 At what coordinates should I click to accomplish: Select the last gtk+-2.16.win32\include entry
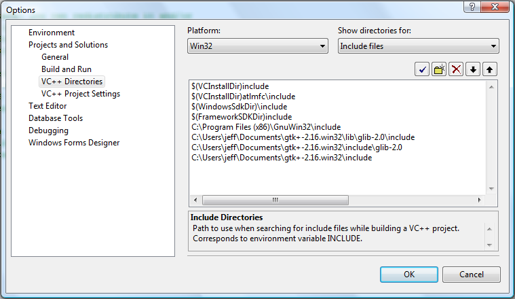click(282, 158)
